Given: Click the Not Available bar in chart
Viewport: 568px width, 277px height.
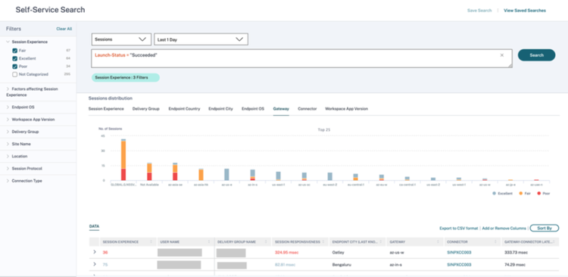Looking at the screenshot, I should (149, 172).
